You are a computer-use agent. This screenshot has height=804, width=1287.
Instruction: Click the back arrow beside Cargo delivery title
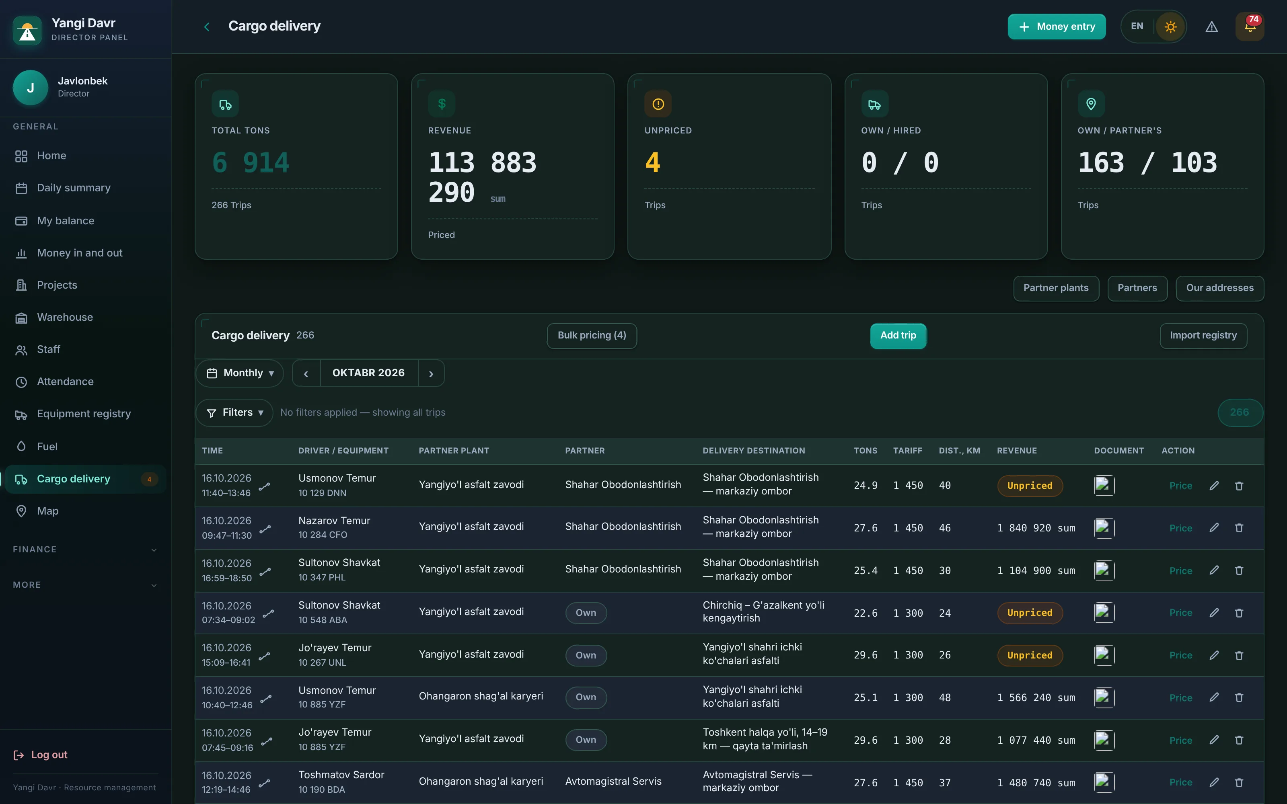pyautogui.click(x=207, y=27)
